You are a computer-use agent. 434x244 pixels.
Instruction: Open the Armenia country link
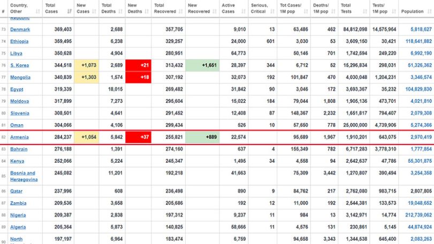click(x=19, y=137)
